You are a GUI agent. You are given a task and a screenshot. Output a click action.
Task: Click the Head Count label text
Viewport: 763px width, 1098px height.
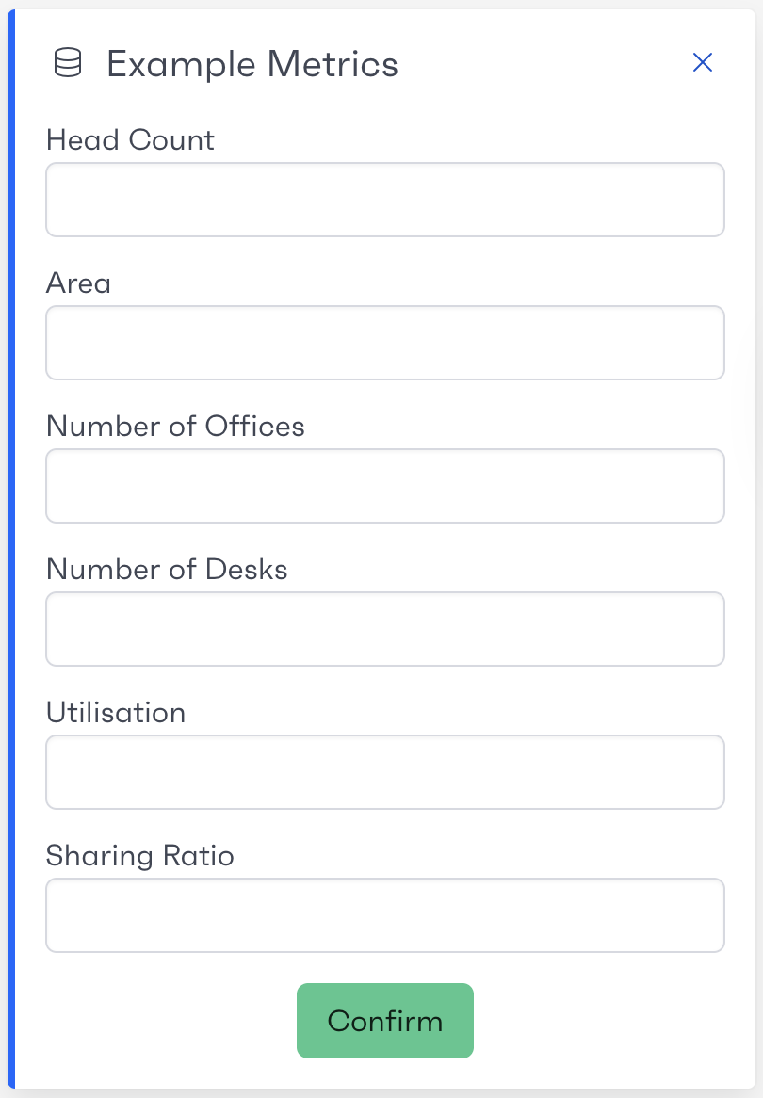[130, 140]
